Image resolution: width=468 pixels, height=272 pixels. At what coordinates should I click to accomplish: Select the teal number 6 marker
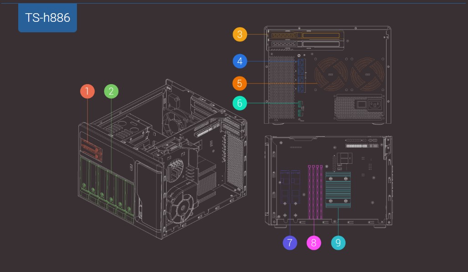coord(240,103)
